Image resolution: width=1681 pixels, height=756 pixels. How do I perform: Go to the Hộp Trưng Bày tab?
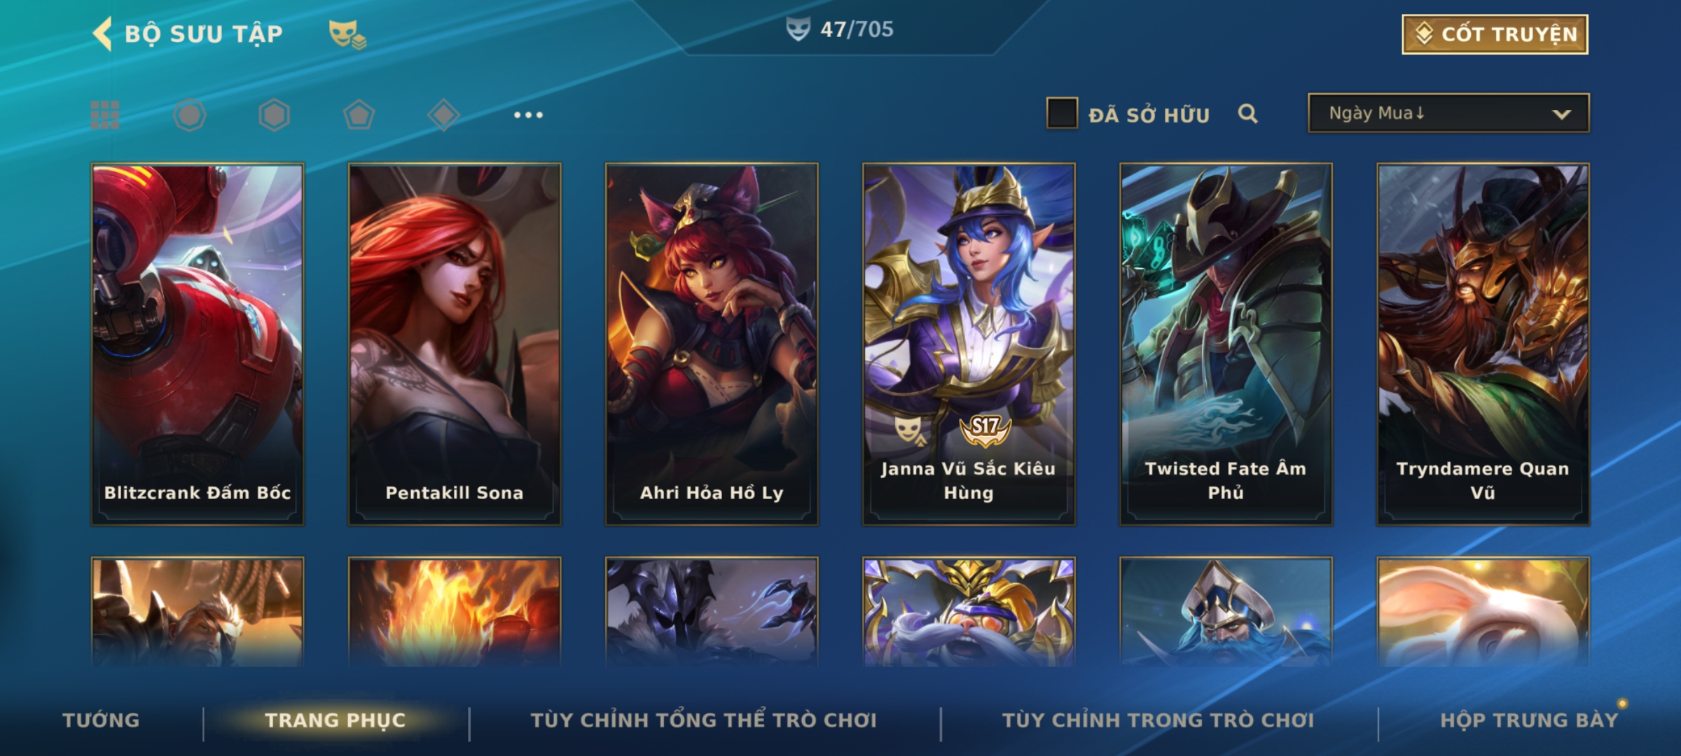click(1529, 720)
